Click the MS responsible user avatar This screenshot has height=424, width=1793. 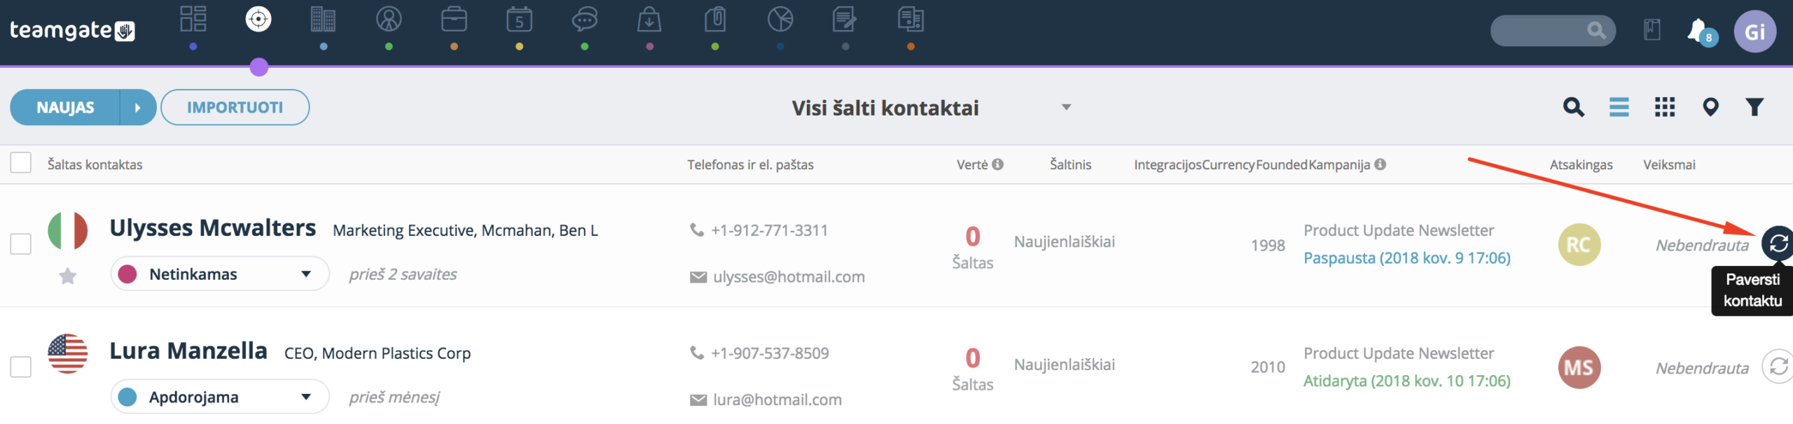tap(1579, 367)
